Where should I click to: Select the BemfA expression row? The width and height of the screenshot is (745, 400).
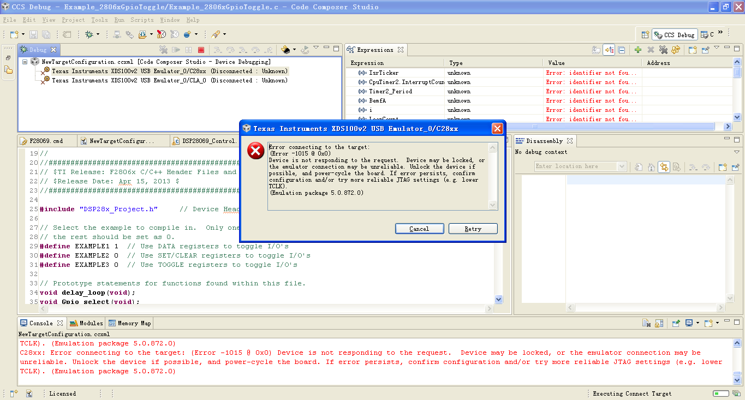click(539, 100)
